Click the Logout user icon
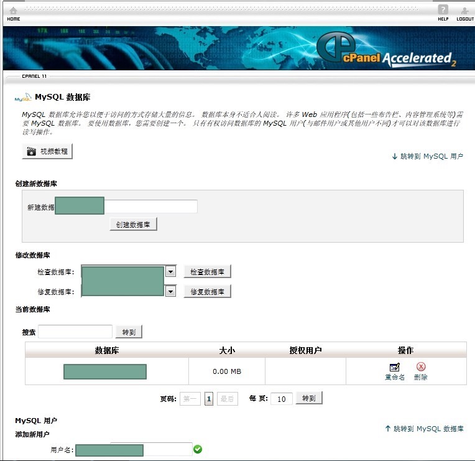This screenshot has height=461, width=475. (464, 11)
